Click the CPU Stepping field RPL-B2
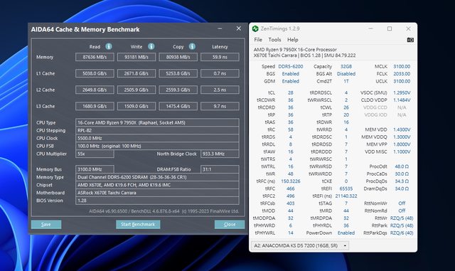The width and height of the screenshot is (455, 271). point(157,130)
